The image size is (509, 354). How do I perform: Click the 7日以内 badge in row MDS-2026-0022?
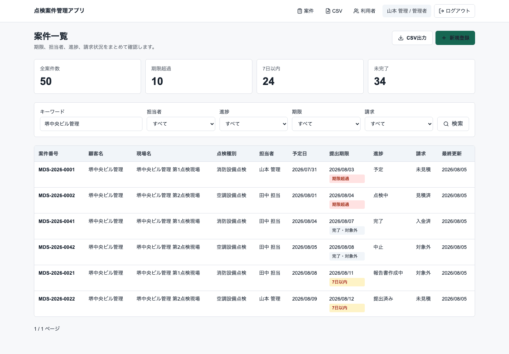(x=347, y=308)
